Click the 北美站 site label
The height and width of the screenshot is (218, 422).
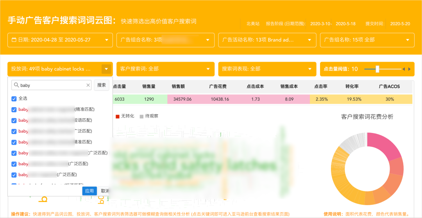coord(253,24)
